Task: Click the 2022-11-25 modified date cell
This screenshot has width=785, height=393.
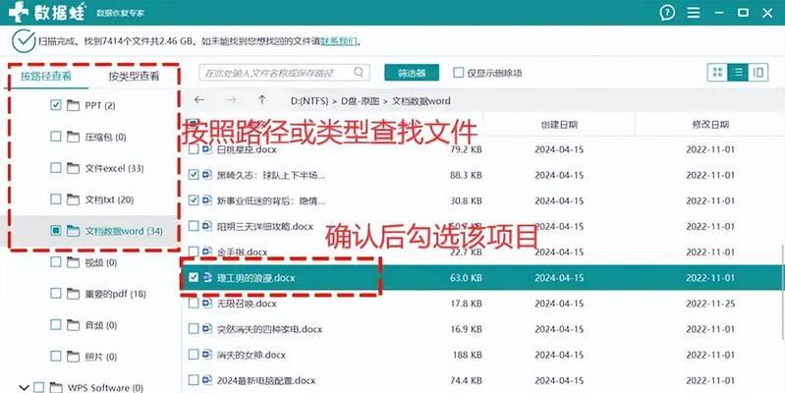Action: [x=710, y=304]
